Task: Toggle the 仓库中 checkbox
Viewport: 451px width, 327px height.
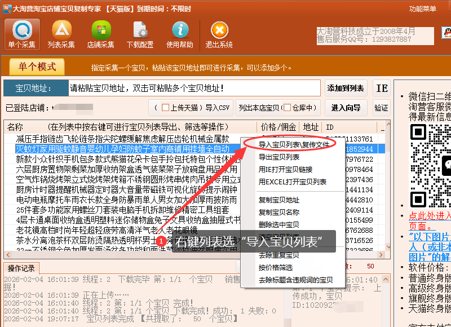Action: [x=287, y=108]
